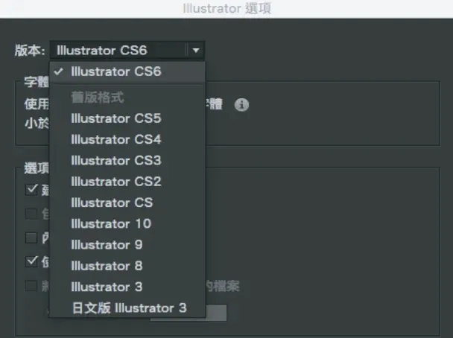Pick Illustrator 8 from the list
The height and width of the screenshot is (338, 453).
pos(107,265)
